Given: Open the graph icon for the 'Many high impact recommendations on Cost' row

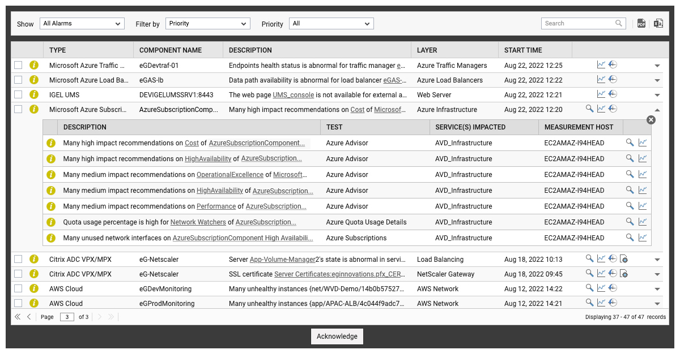Looking at the screenshot, I should tap(643, 143).
